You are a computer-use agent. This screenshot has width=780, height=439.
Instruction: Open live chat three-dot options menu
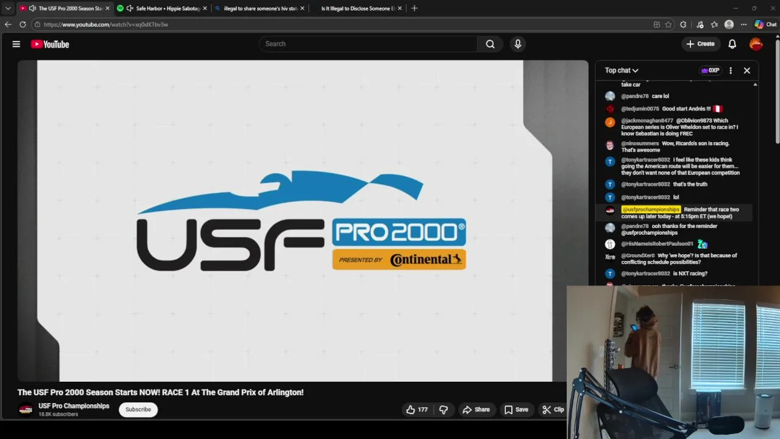coord(730,70)
